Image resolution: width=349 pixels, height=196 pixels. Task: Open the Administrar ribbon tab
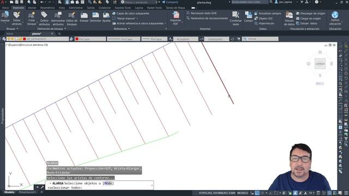[x=76, y=8]
